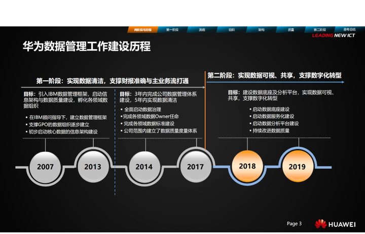Image resolution: width=365 pixels, height=234 pixels.
Task: Click the slide title 华为数据管理工作建设历程
Action: point(87,46)
